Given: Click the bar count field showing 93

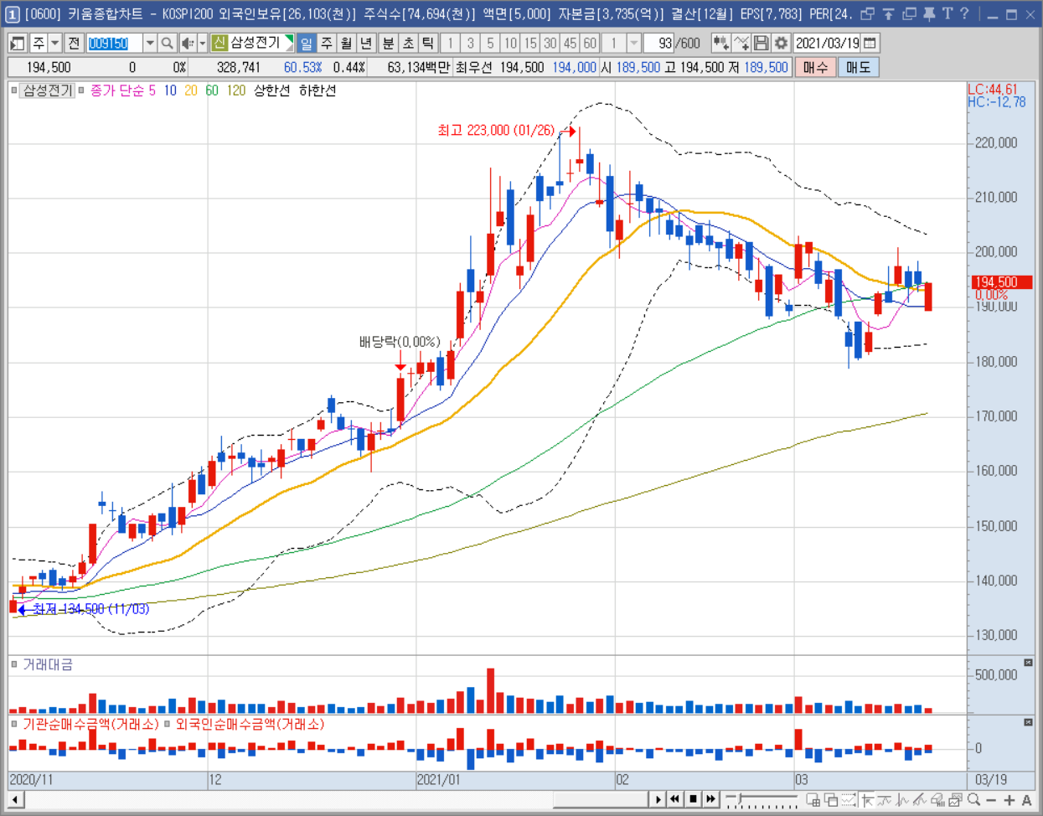Looking at the screenshot, I should tap(658, 43).
